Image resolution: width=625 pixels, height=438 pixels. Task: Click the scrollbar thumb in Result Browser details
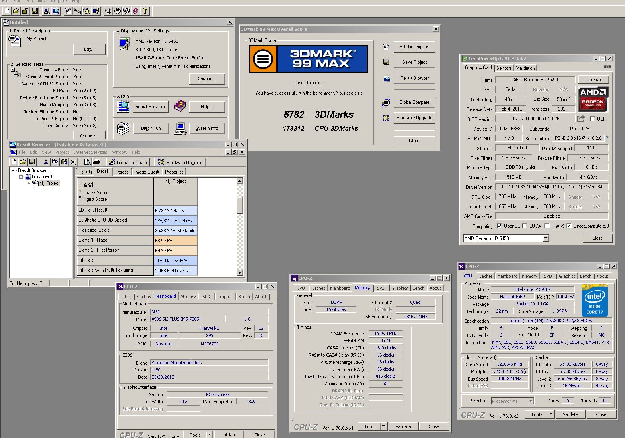coord(240,205)
